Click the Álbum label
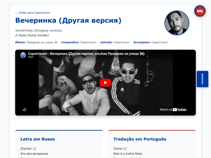The height and width of the screenshot is (158, 211). 20,42
